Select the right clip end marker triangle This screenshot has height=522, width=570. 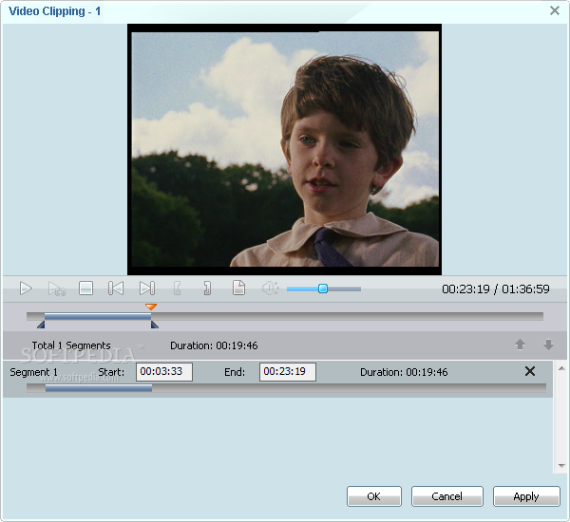coord(155,325)
